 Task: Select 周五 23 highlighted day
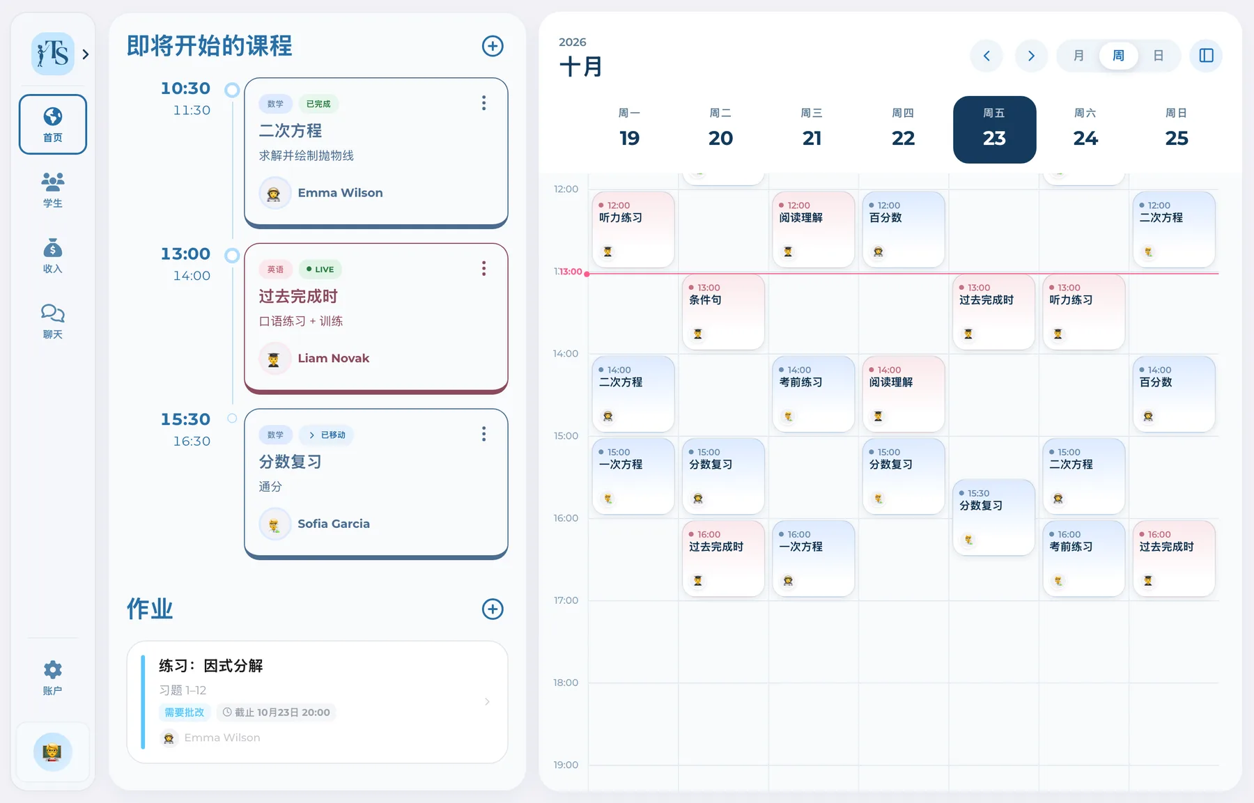coord(994,130)
